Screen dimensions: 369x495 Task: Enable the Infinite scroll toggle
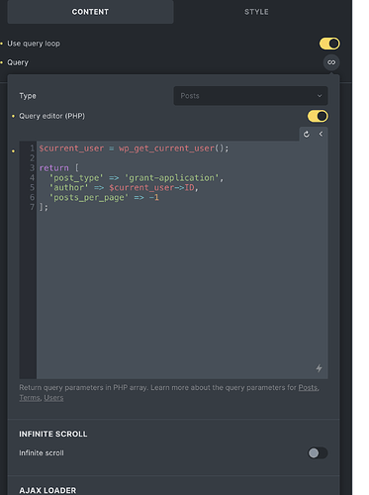click(x=318, y=453)
